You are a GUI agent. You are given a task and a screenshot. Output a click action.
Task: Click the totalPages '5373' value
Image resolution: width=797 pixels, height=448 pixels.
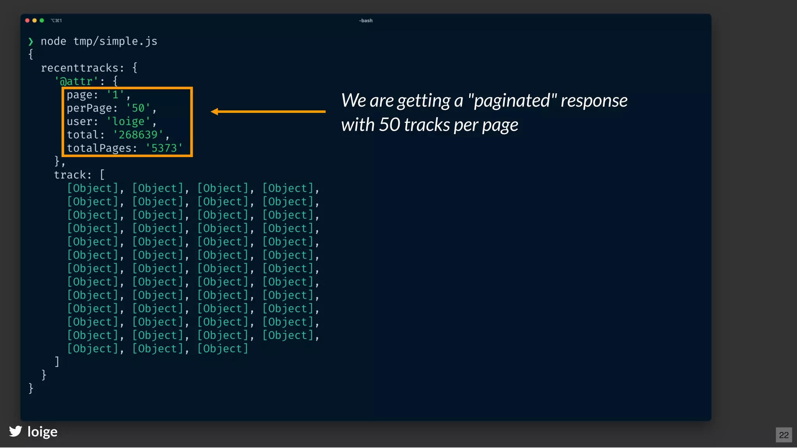[164, 148]
